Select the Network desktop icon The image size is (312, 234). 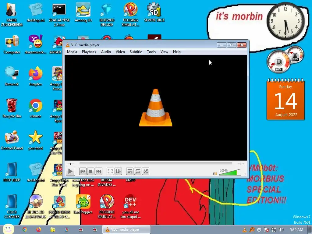12,76
